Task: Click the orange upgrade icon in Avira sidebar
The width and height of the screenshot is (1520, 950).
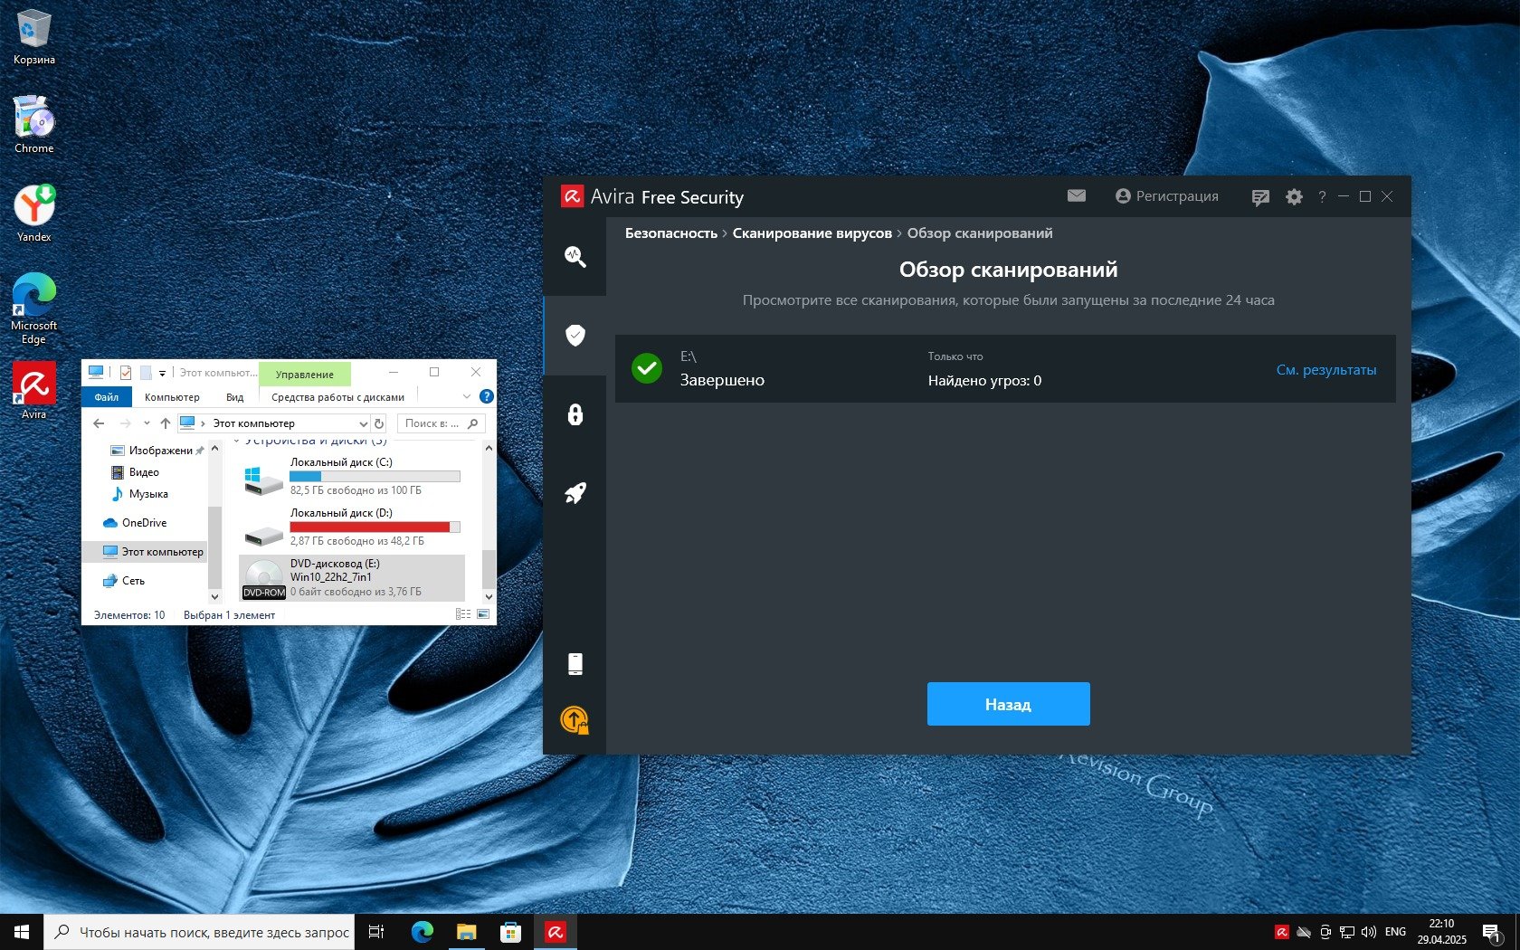Action: click(x=575, y=720)
